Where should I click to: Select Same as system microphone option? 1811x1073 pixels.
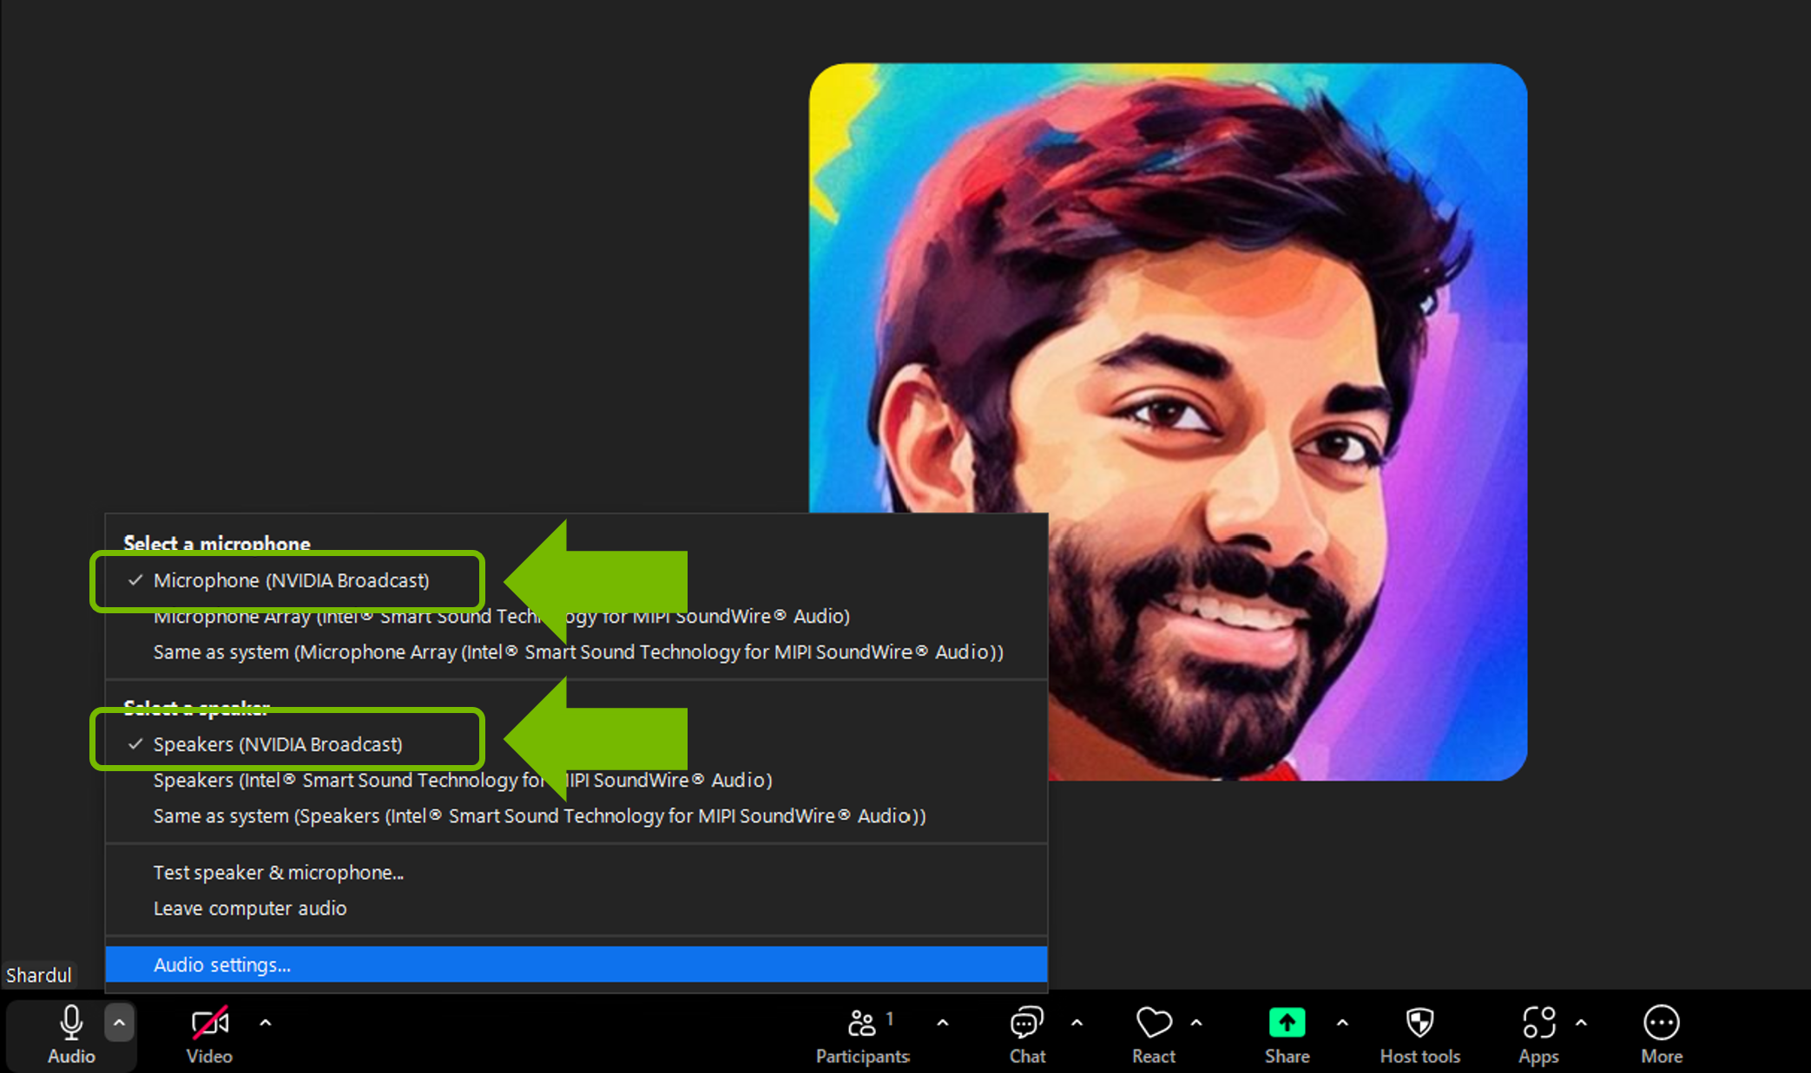point(434,652)
